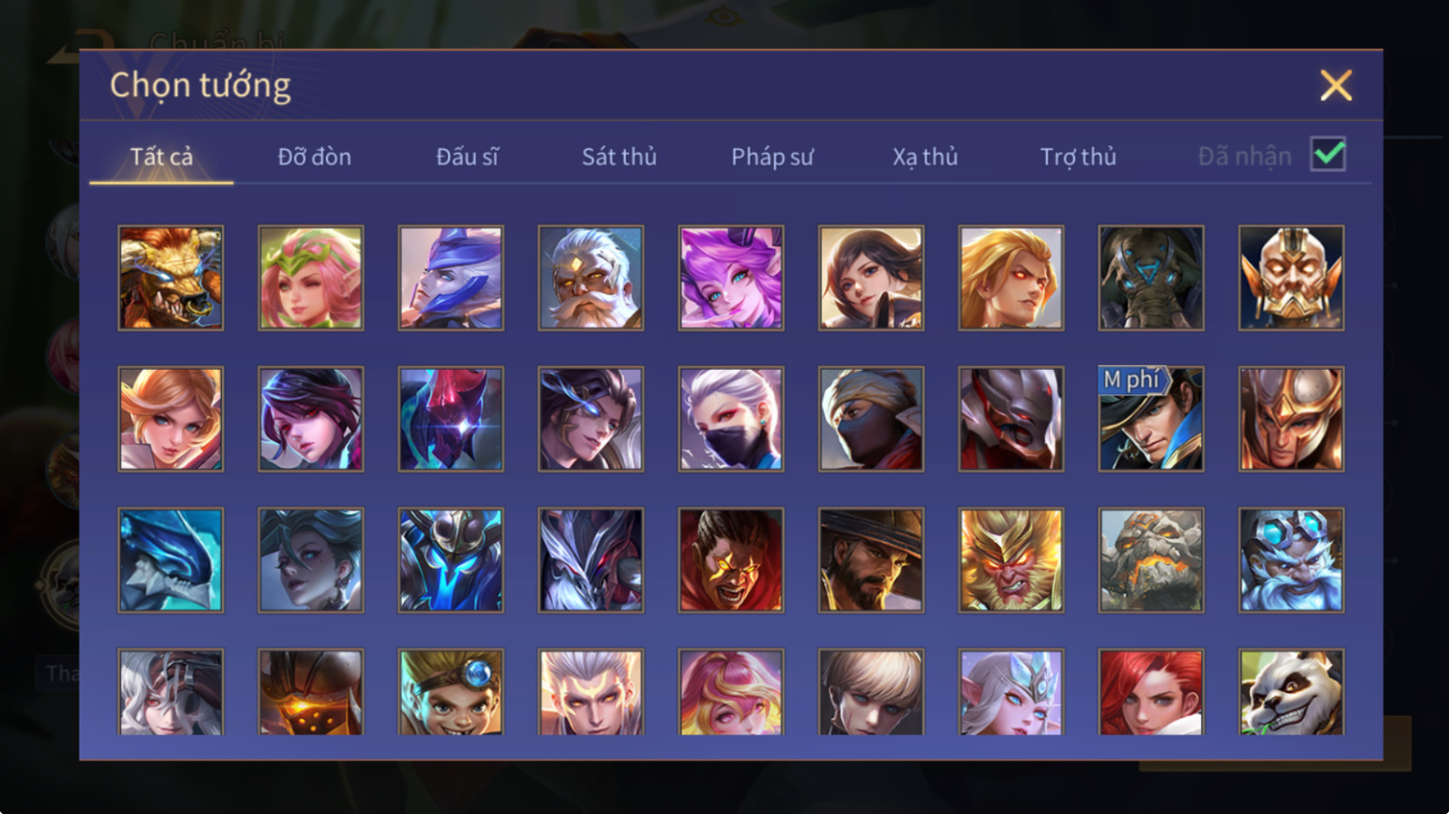Screen dimensions: 1449x814
Task: Select the blue-bearded dwarf with goggles
Action: click(x=1291, y=561)
